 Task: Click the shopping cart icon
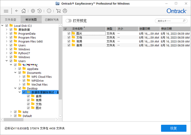(58, 11)
